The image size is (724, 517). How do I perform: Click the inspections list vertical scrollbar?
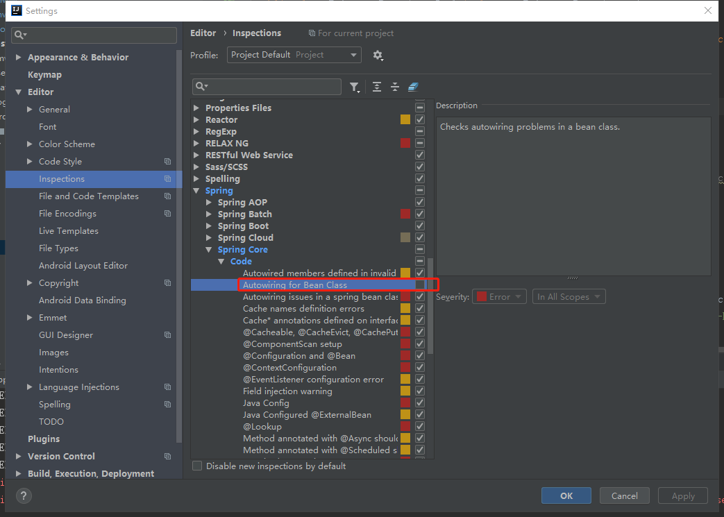tap(430, 305)
